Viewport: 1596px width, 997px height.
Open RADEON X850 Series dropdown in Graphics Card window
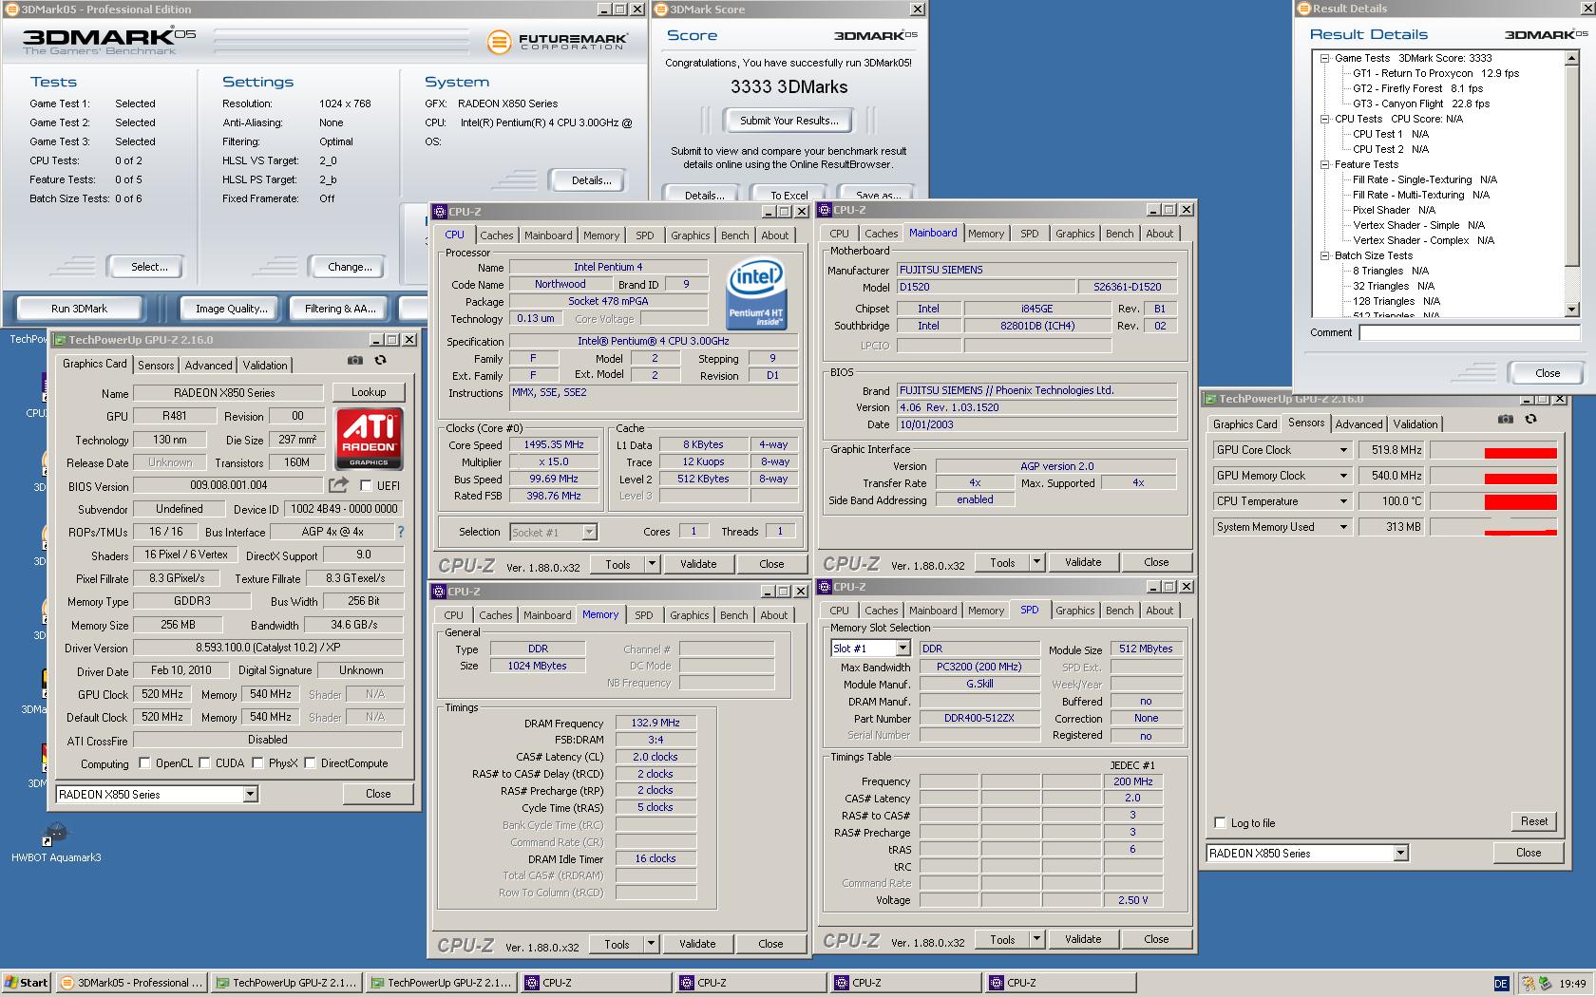coord(251,795)
